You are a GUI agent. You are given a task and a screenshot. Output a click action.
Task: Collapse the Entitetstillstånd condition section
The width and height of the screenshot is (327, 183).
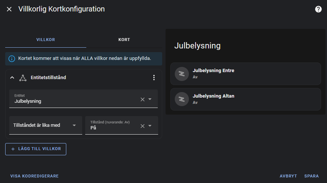12,78
